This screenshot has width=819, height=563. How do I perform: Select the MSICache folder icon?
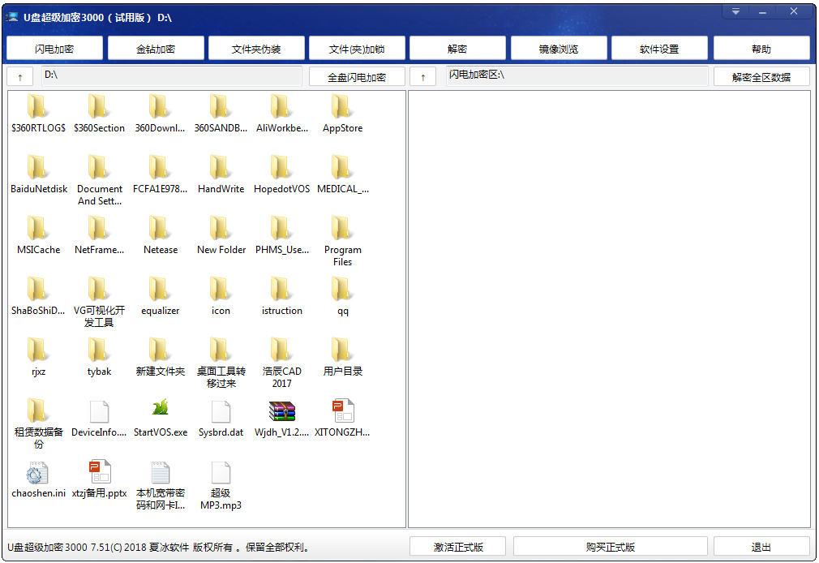click(38, 229)
